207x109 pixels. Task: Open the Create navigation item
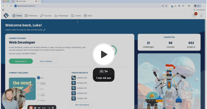click(x=76, y=16)
